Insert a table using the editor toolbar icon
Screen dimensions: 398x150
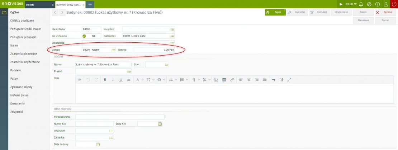pyautogui.click(x=224, y=80)
